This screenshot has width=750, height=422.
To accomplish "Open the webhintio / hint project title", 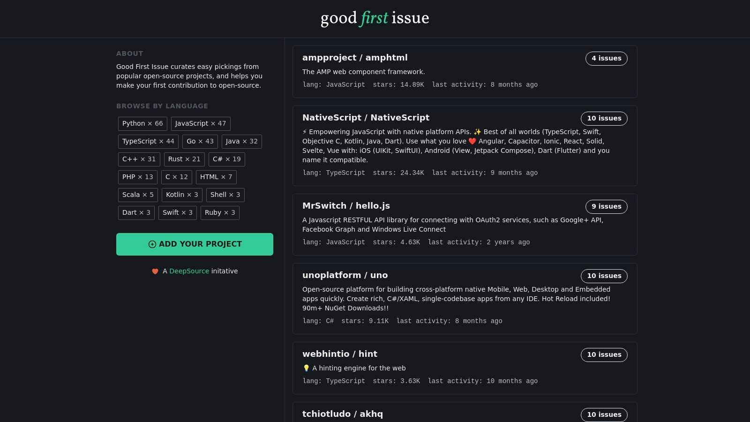I will 340,354.
